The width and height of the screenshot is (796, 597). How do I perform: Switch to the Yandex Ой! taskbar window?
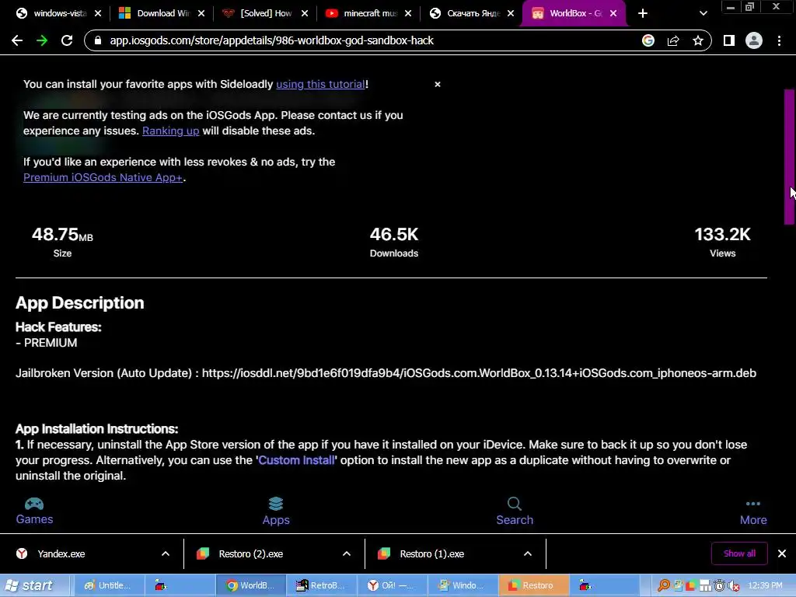392,586
